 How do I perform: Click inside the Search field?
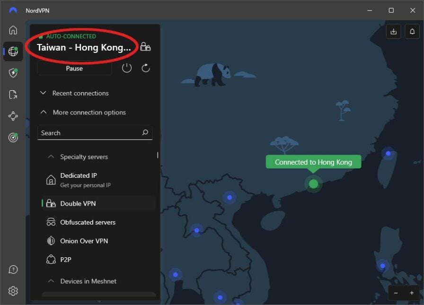coord(85,133)
